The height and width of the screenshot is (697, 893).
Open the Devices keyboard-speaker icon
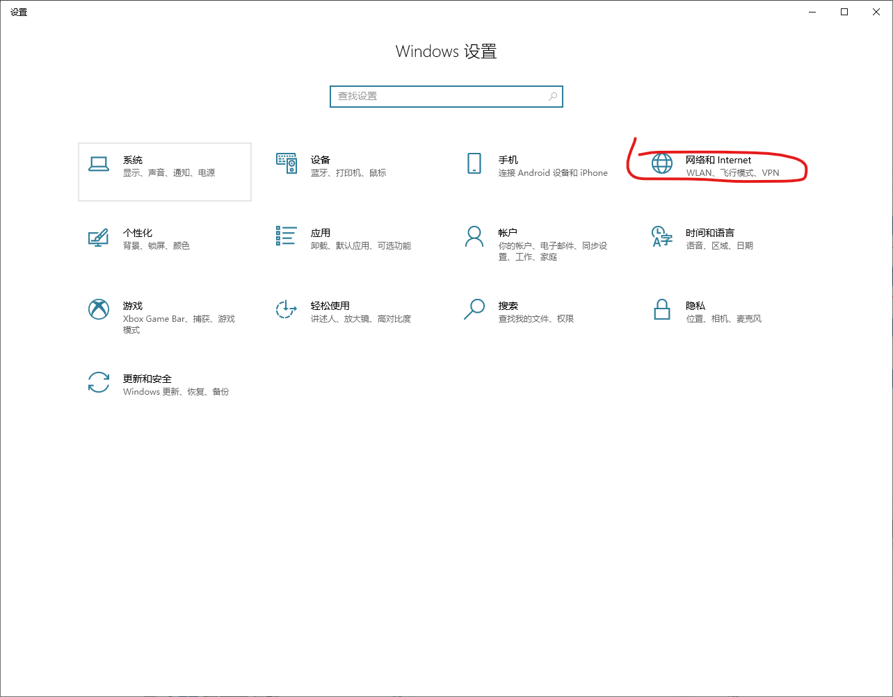click(x=287, y=164)
